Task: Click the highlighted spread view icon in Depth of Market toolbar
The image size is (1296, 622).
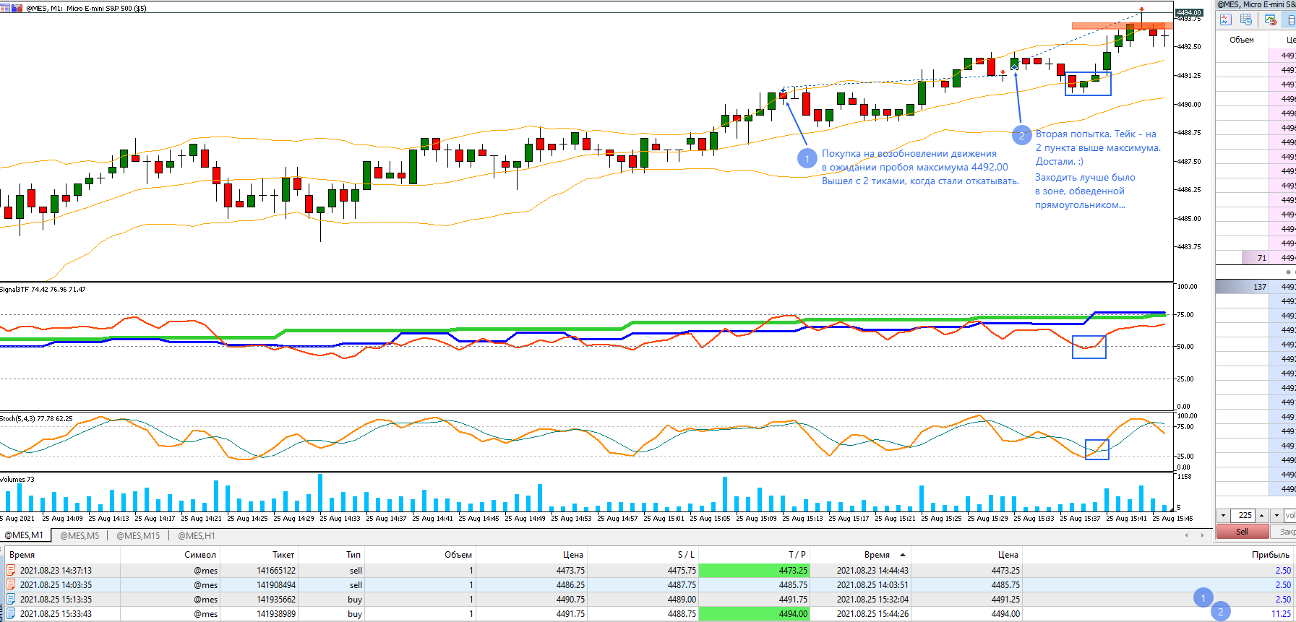Action: pos(1291,20)
